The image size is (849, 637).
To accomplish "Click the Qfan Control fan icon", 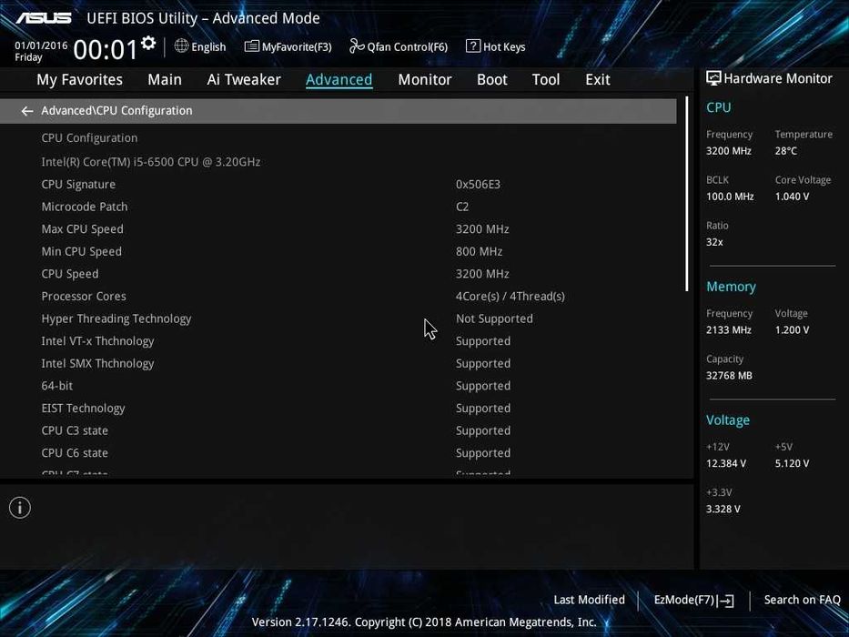I will [x=357, y=46].
